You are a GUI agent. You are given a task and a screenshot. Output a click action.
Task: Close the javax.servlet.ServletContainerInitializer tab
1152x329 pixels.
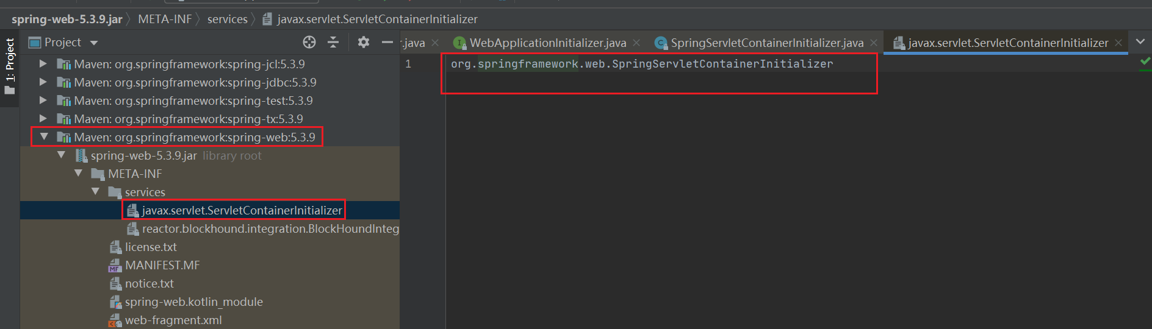click(x=1118, y=43)
